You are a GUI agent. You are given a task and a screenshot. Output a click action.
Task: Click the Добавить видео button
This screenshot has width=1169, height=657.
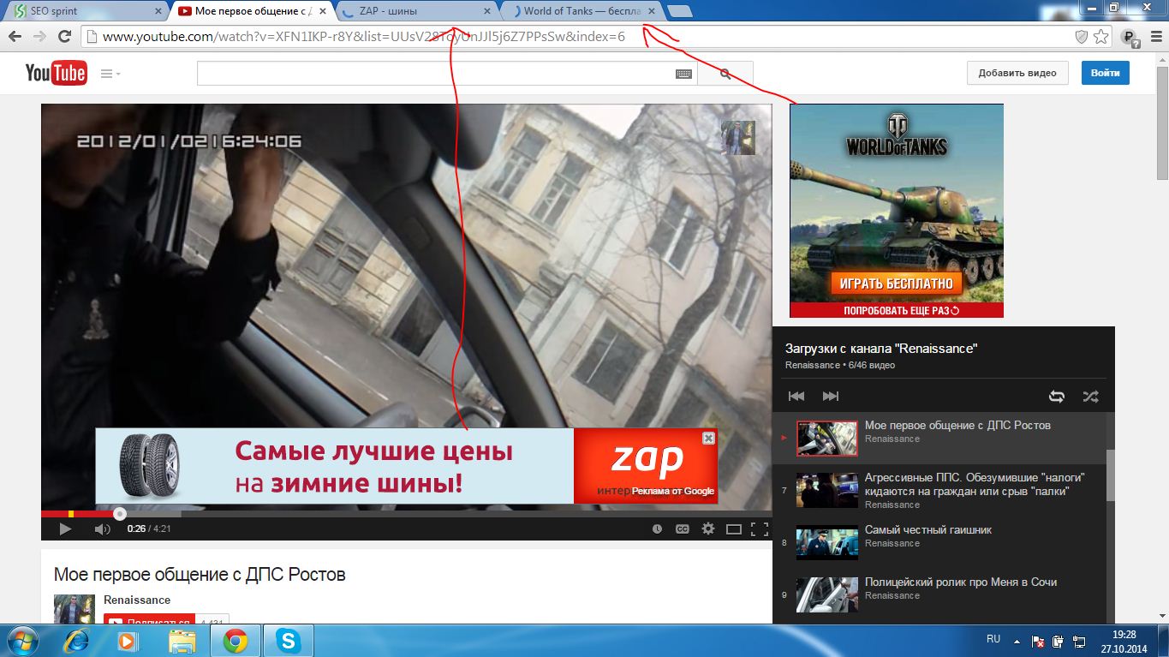1017,73
